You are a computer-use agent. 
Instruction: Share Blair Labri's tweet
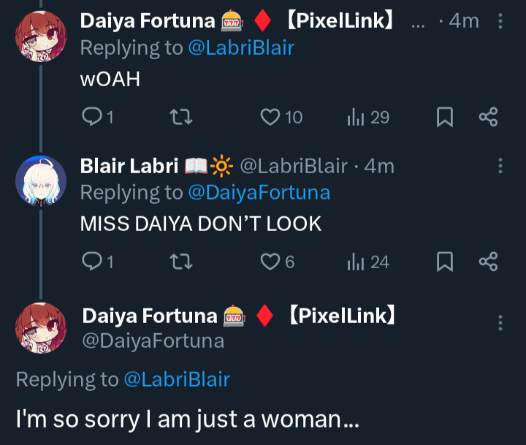point(488,261)
